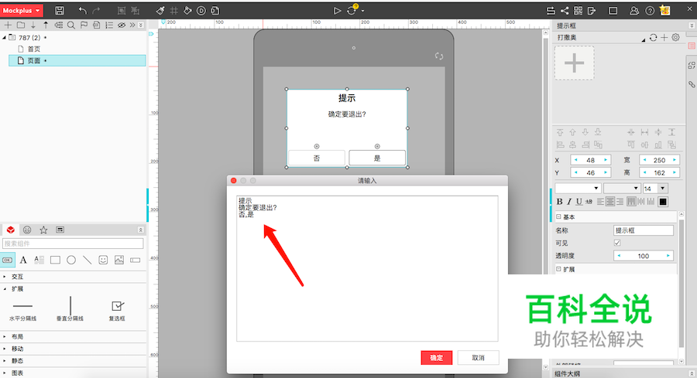The image size is (697, 378).
Task: Toggle underline text formatting
Action: pyautogui.click(x=579, y=202)
